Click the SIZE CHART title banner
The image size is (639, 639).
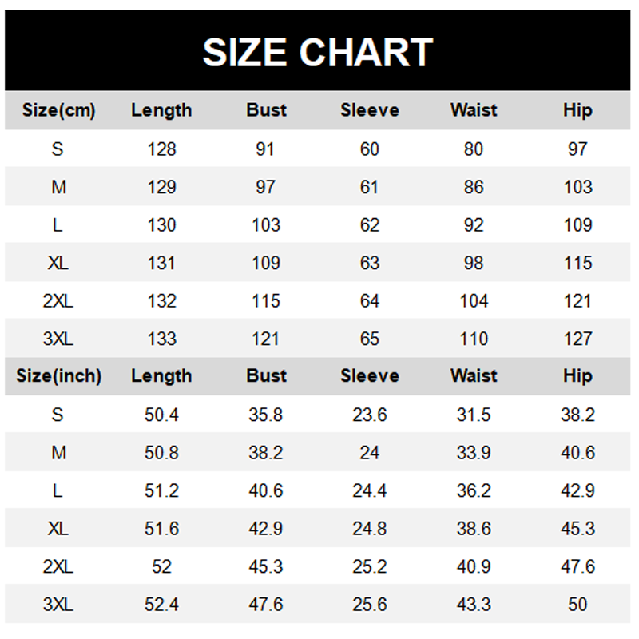coord(318,52)
